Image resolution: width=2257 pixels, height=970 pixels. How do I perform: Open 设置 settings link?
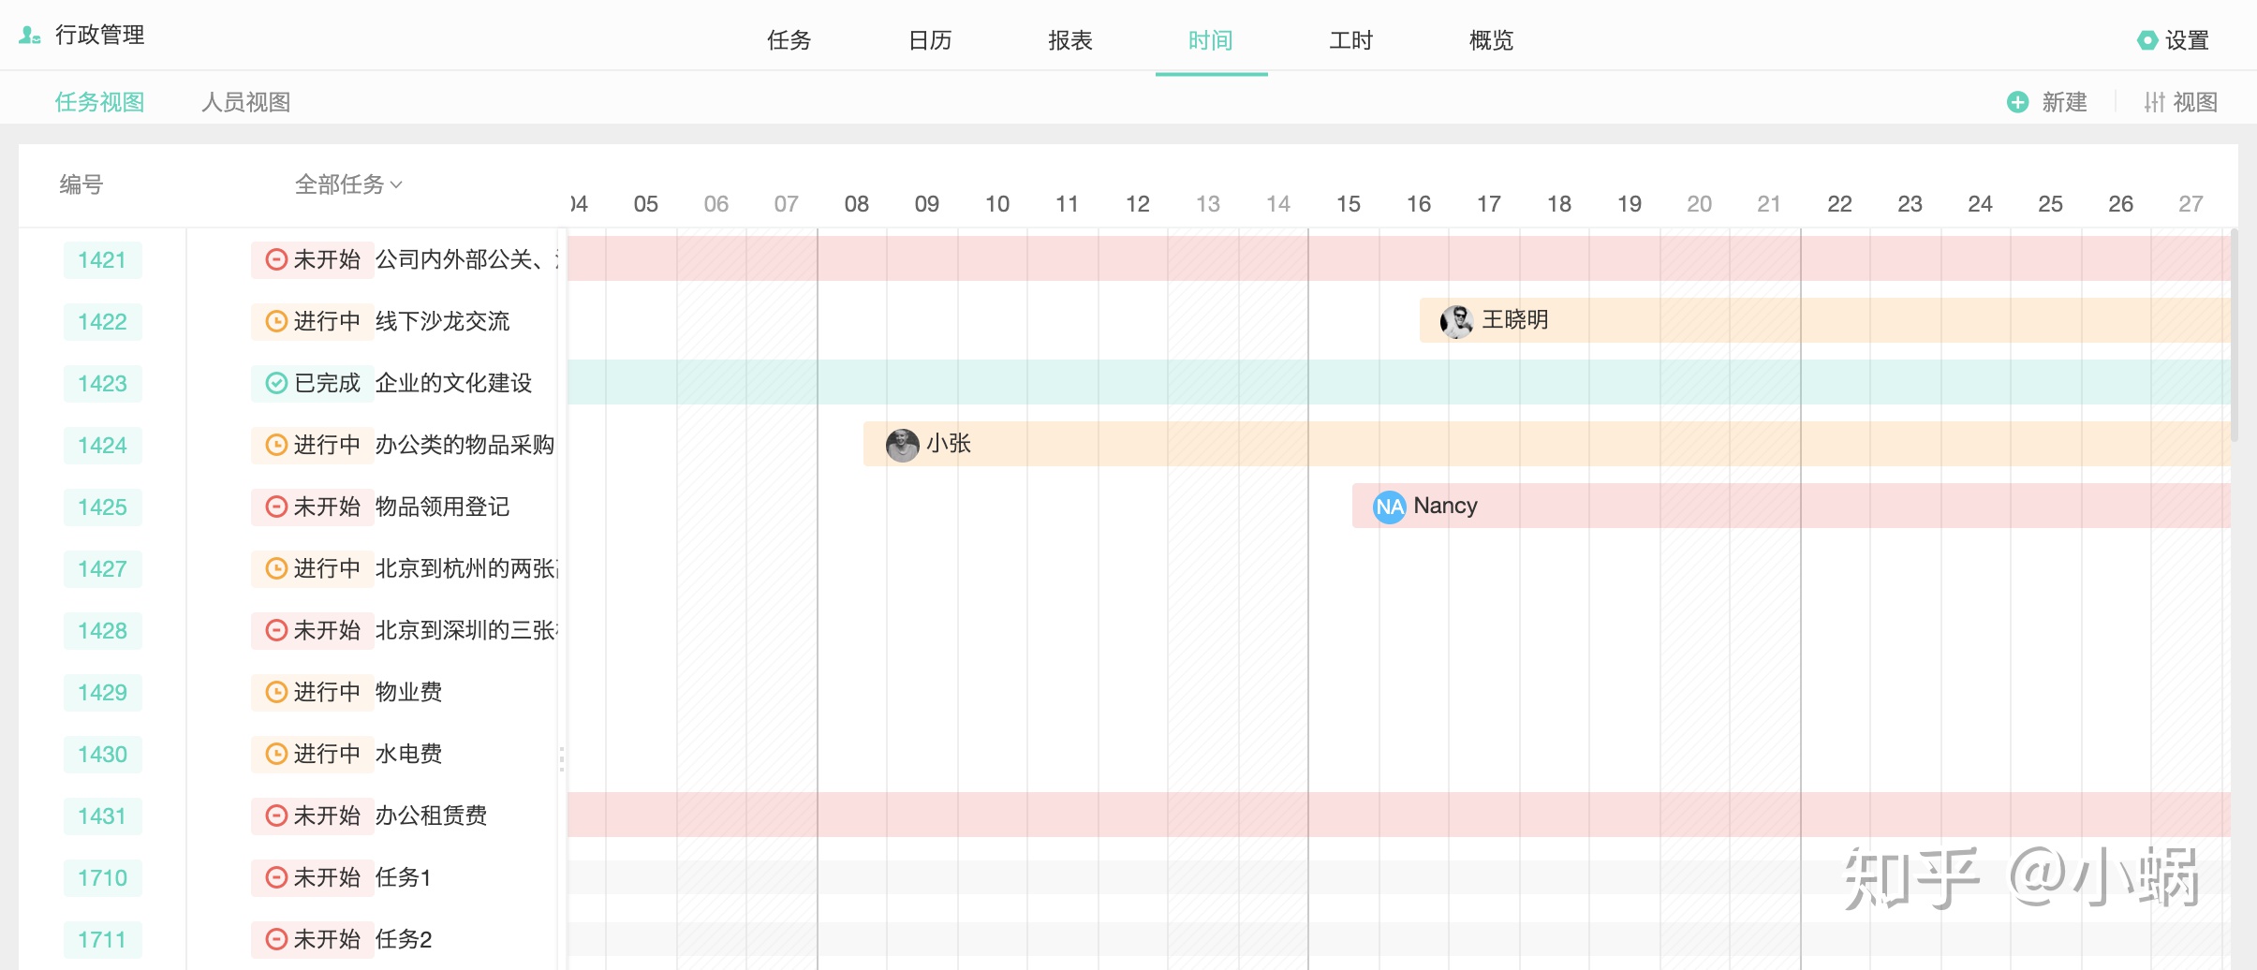[x=2188, y=40]
